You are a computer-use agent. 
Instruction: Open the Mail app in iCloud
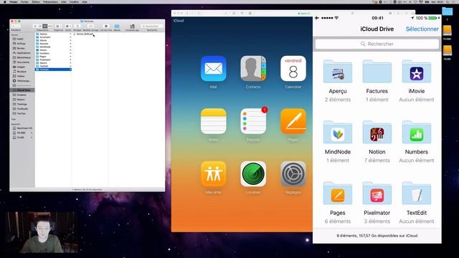(x=214, y=69)
